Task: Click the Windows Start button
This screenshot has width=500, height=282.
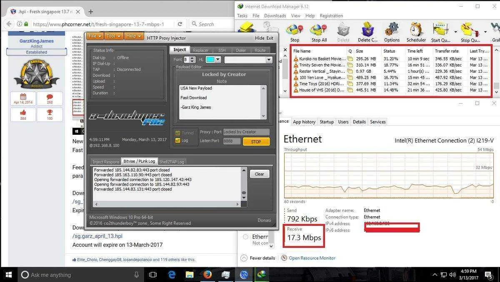Action: click(x=9, y=275)
